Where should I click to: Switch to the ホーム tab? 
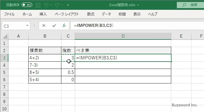click(x=27, y=14)
